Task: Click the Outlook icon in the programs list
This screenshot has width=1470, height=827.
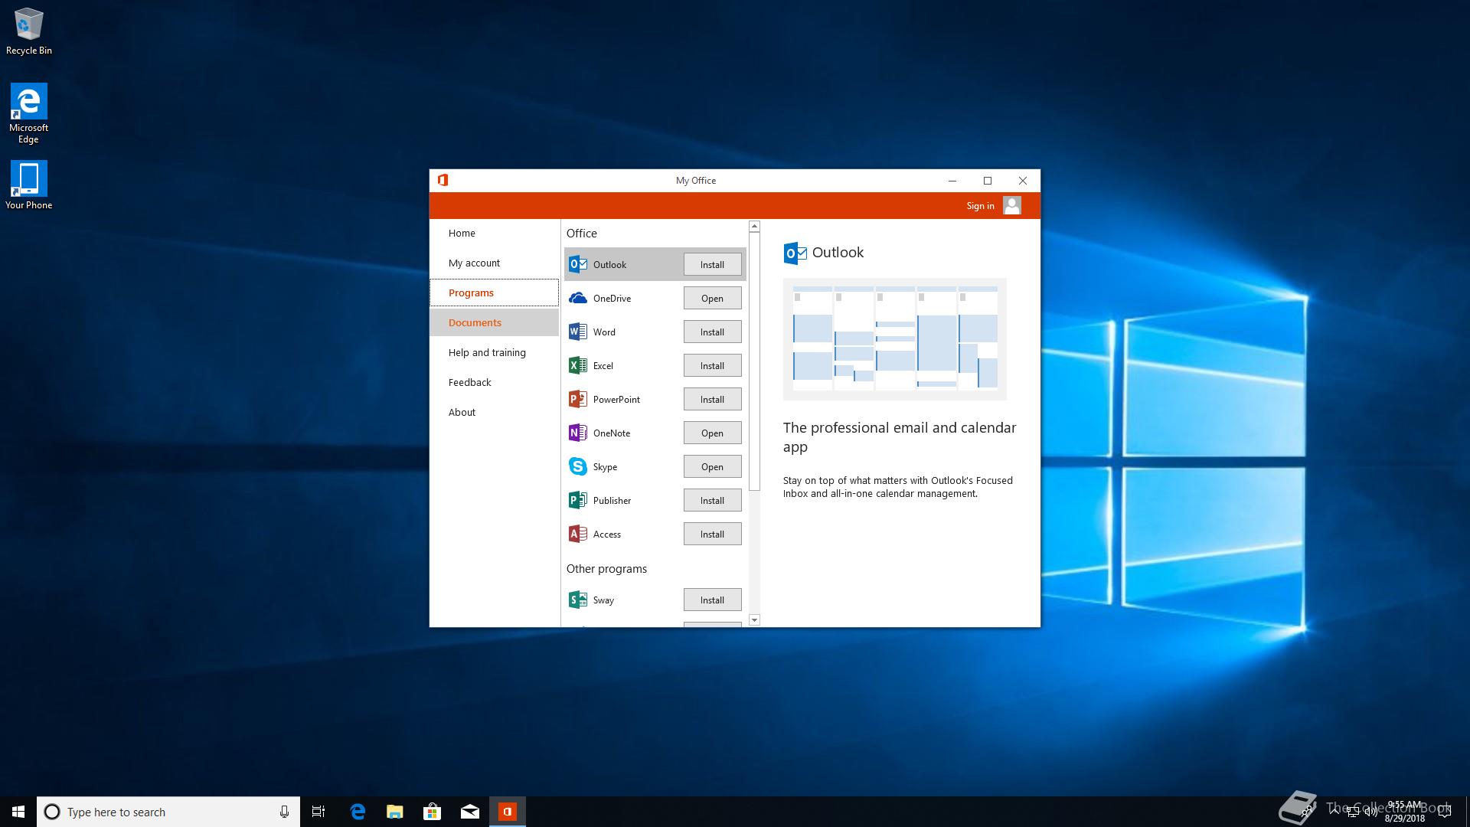Action: (578, 264)
